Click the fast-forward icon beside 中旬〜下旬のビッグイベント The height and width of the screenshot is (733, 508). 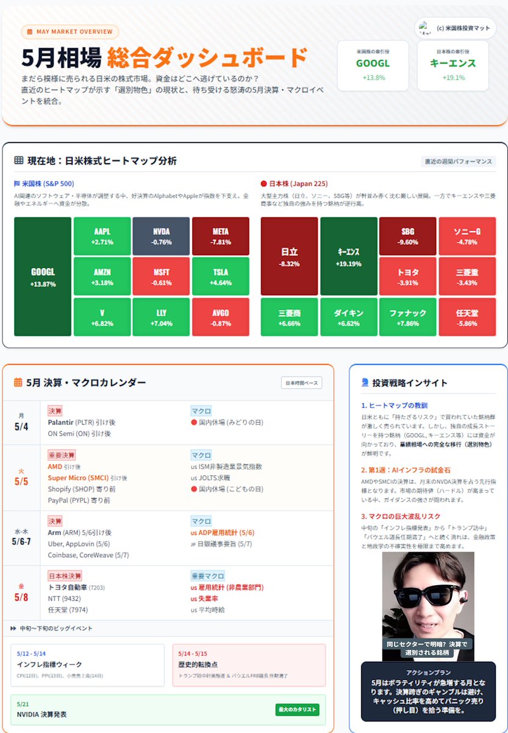click(13, 628)
